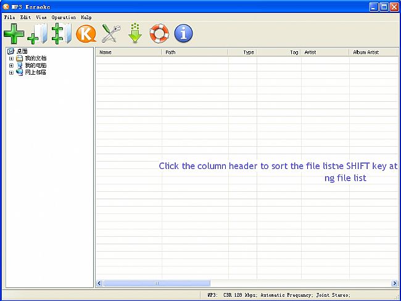
Task: Minimize the MP3 Karaoke window
Action: pyautogui.click(x=374, y=7)
